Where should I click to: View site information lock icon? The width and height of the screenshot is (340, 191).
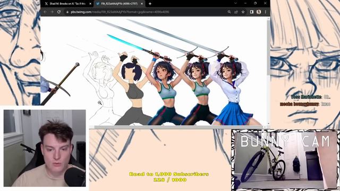[x=67, y=12]
